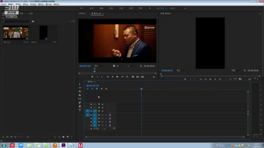Add a marker in the timeline header
The image size is (264, 148).
coord(102,89)
